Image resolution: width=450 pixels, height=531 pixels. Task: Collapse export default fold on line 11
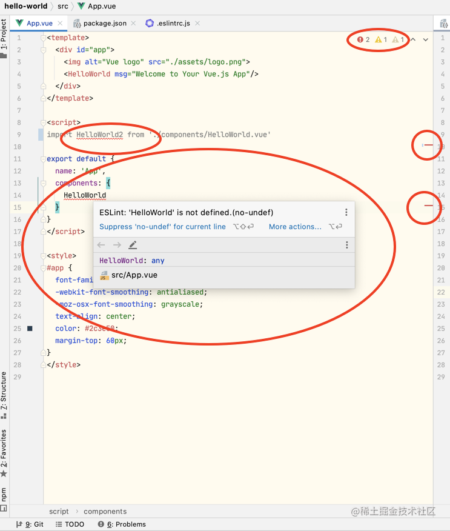44,159
